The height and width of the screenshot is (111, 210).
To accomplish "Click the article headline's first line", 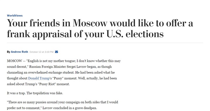I will tap(100, 23).
